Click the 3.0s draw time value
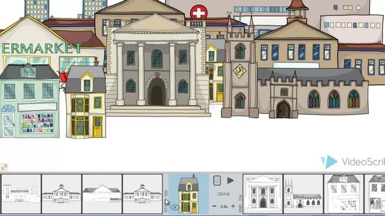Viewport: 385px width, 216px height. click(x=224, y=206)
